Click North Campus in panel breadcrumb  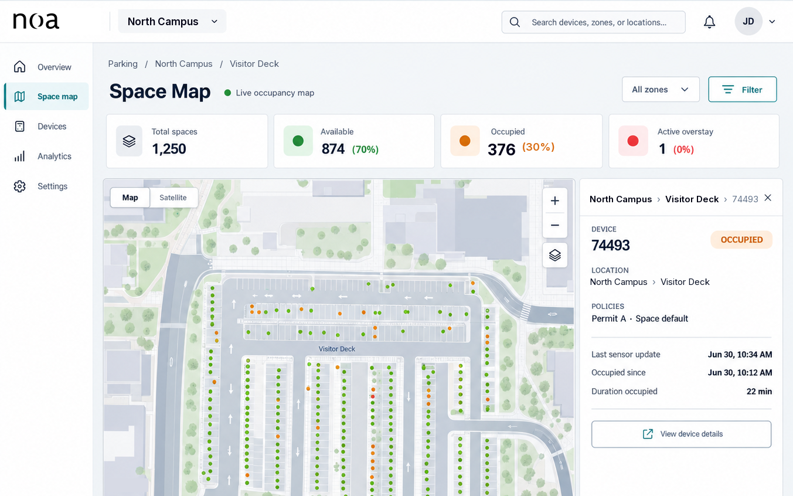point(621,199)
